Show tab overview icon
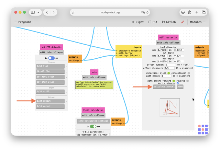 [x=203, y=12]
